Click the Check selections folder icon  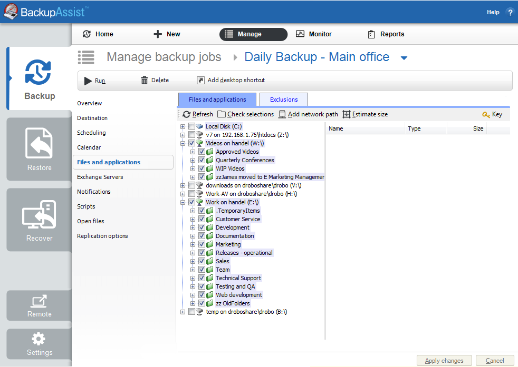(222, 114)
